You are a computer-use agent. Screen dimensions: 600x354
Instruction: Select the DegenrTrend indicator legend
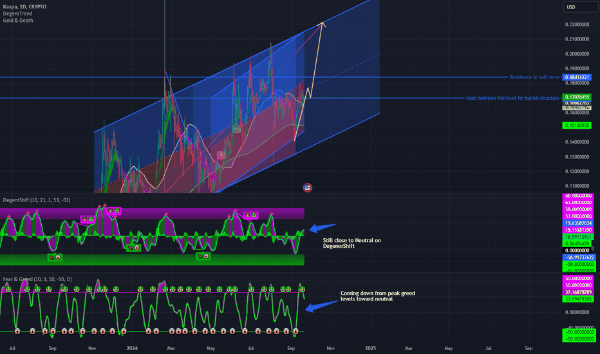click(x=17, y=14)
